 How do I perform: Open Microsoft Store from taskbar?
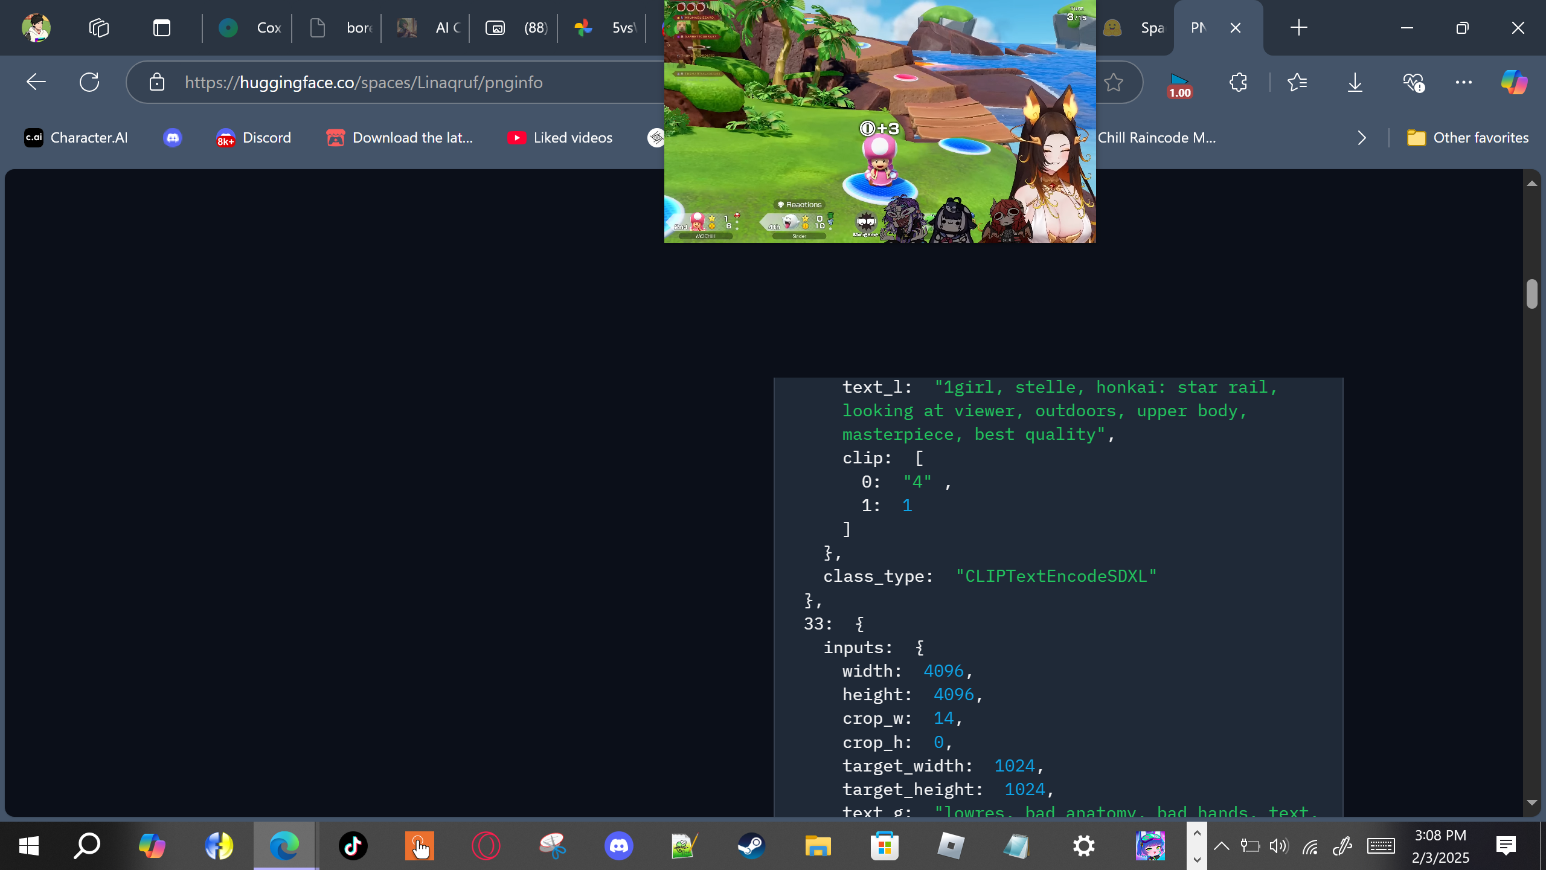(x=885, y=846)
